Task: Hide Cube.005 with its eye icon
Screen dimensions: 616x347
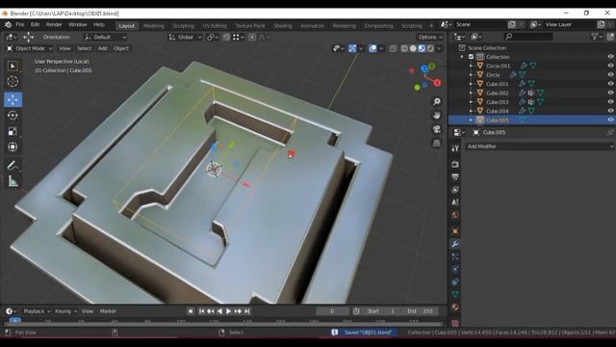Action: coord(610,120)
